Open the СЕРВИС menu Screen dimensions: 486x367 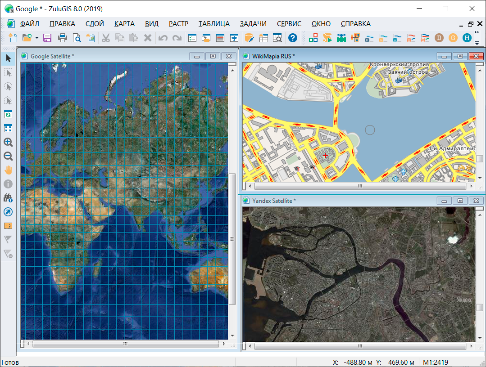(x=289, y=24)
